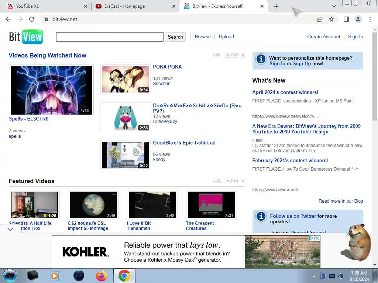Open uploader CutieBeauty's channel
Image resolution: width=378 pixels, height=283 pixels.
pyautogui.click(x=165, y=122)
